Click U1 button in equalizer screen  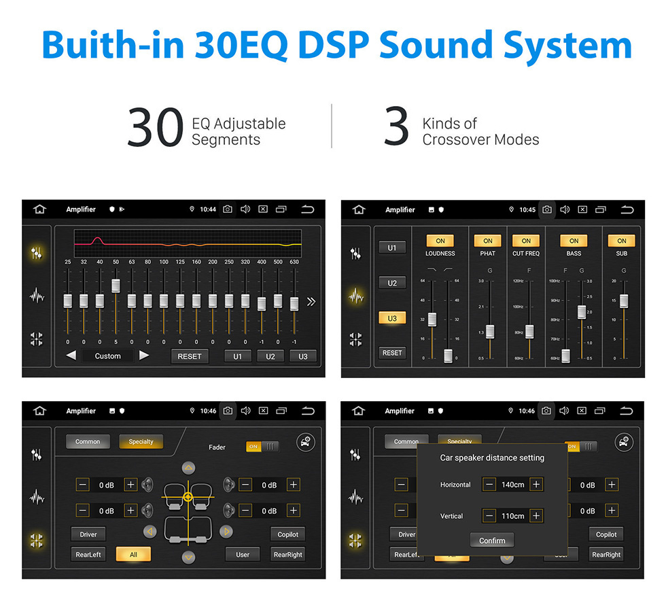click(237, 356)
